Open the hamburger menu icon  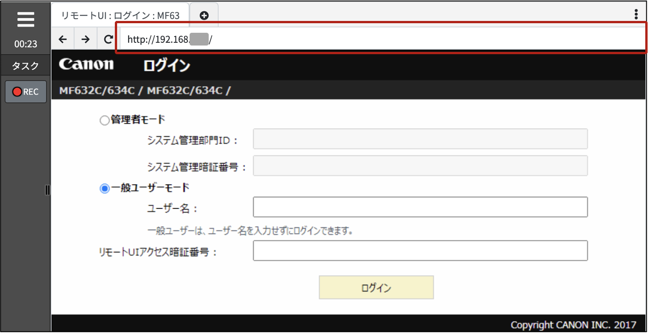[26, 20]
